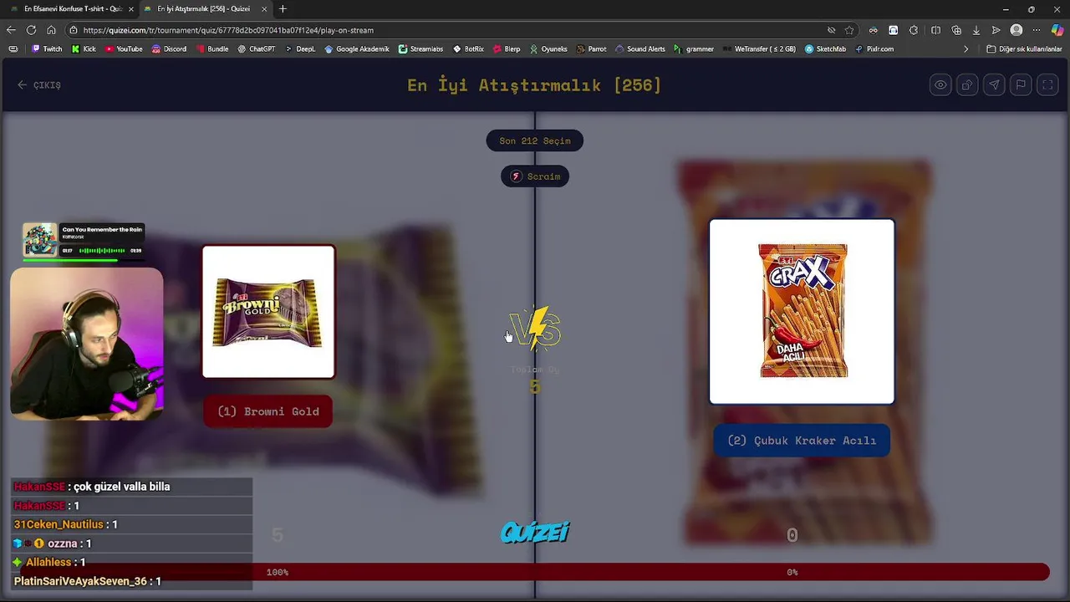Open the browser extensions puzzle icon

point(914,30)
